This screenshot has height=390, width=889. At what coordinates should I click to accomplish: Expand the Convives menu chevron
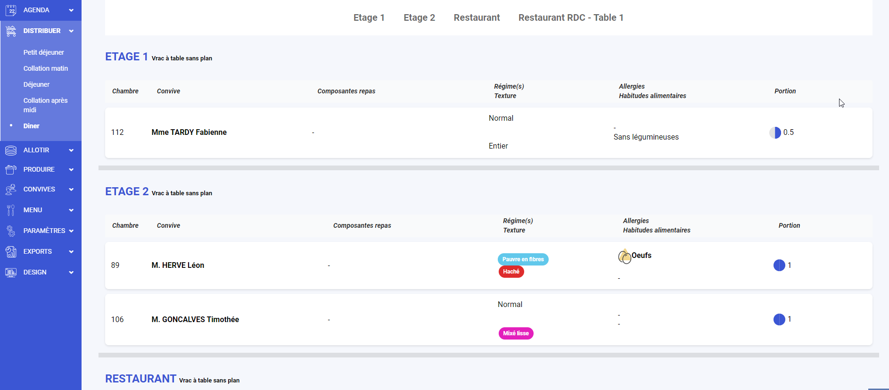tap(71, 190)
